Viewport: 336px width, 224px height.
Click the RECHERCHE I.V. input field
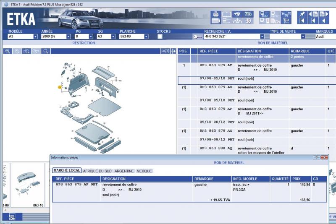(232, 36)
